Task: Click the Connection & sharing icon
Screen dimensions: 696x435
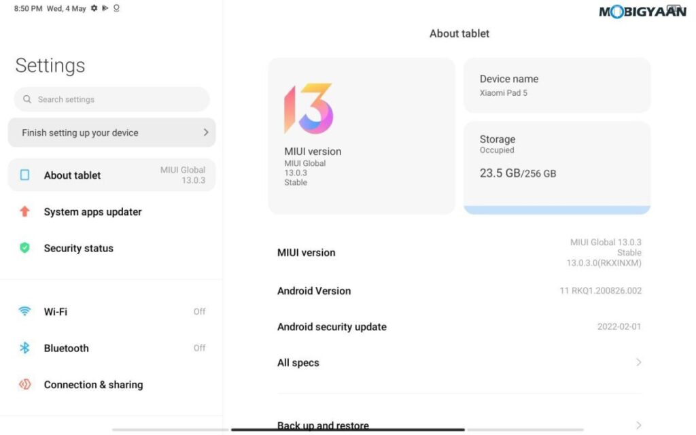Action: pos(25,385)
